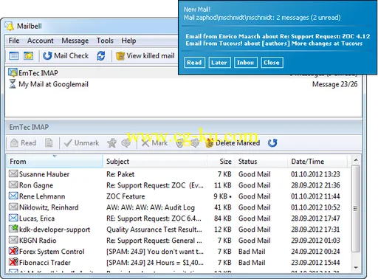
Task: Click Later in the New Mail popup
Action: (219, 63)
